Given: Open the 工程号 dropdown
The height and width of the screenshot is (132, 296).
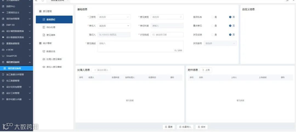Looking at the screenshot, I should pos(114,17).
